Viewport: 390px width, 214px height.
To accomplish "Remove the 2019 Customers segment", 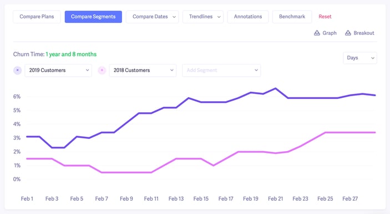I will coord(17,70).
